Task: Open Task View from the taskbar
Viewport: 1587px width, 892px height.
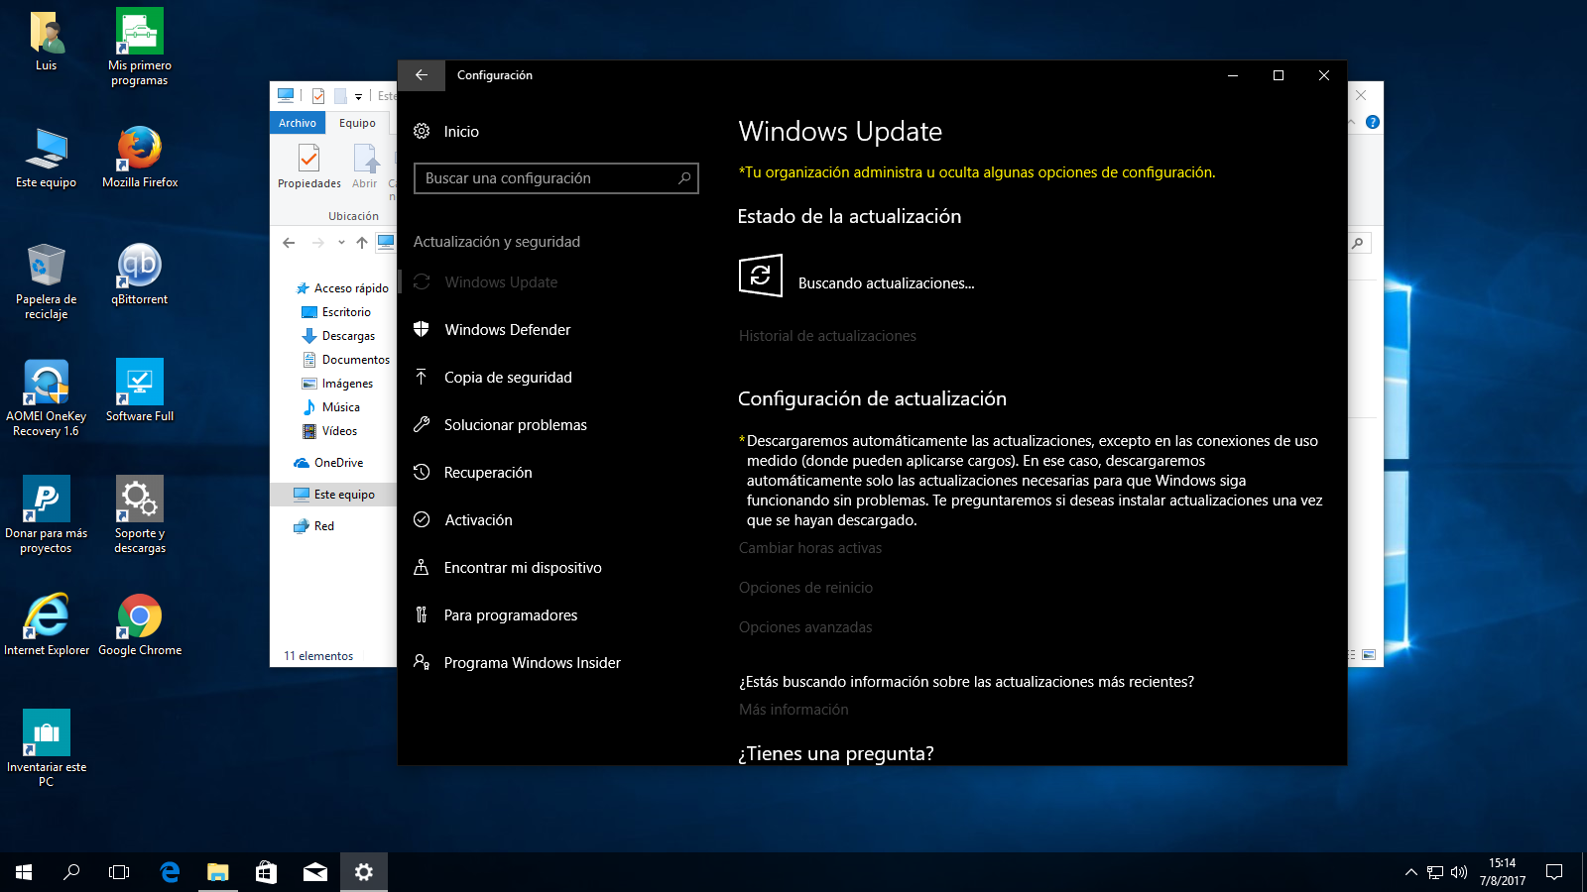Action: [x=119, y=872]
